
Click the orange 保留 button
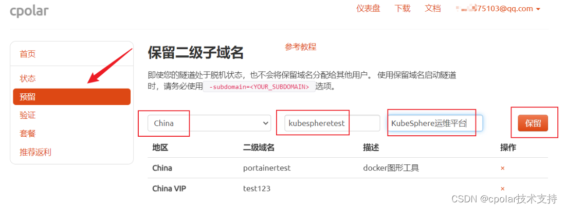pos(533,123)
